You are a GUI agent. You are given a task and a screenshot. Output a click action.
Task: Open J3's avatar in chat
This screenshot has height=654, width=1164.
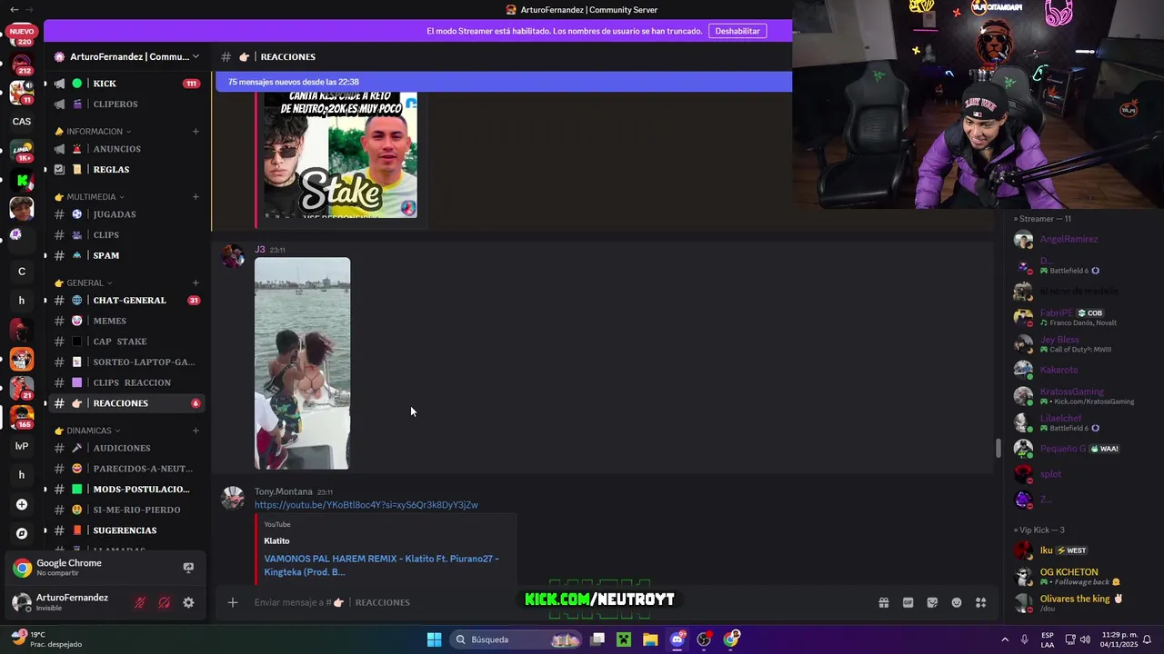[x=234, y=256]
